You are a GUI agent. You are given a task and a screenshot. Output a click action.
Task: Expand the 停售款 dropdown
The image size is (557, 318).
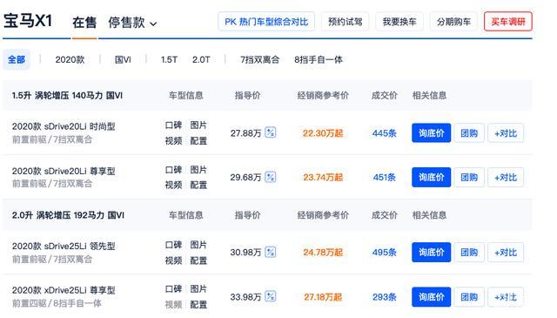[x=132, y=23]
